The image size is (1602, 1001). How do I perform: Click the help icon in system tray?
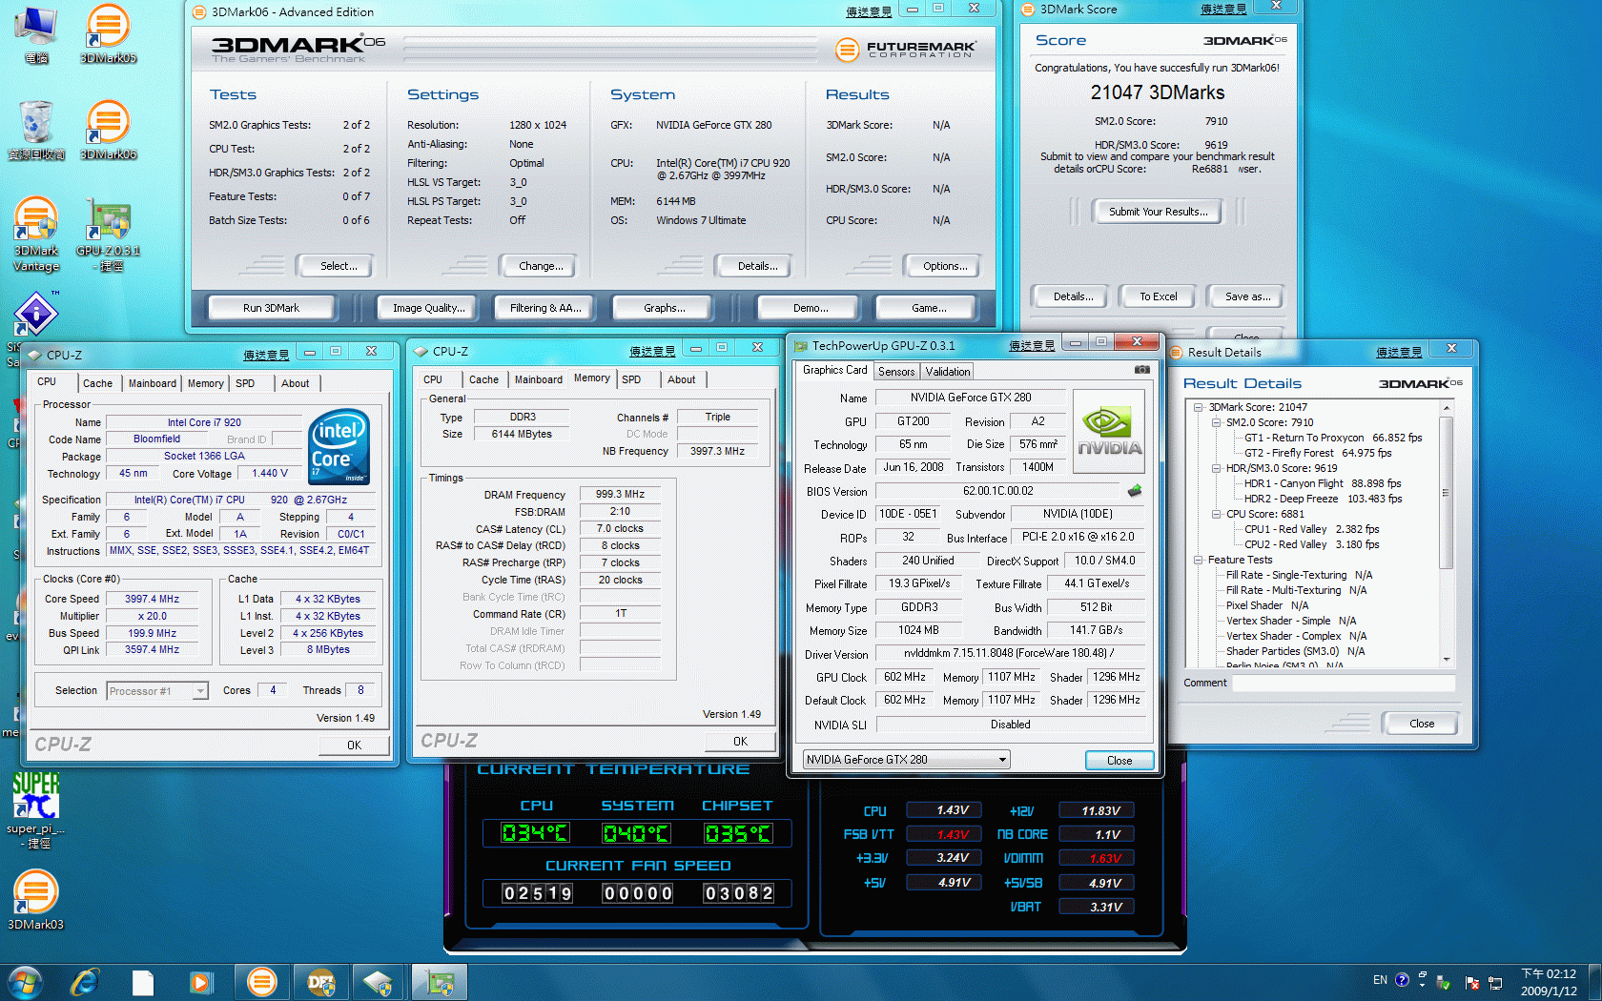tap(1402, 980)
